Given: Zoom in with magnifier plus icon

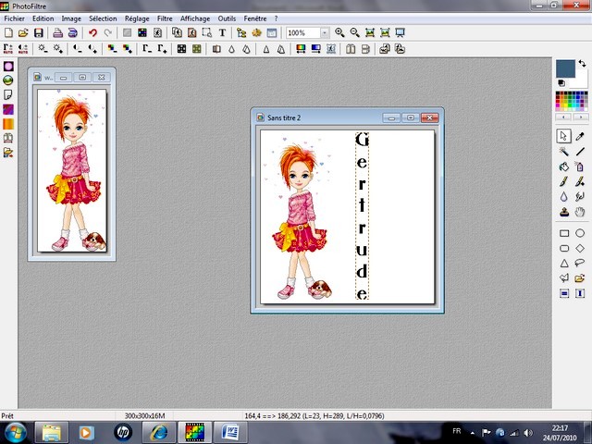Looking at the screenshot, I should 339,33.
